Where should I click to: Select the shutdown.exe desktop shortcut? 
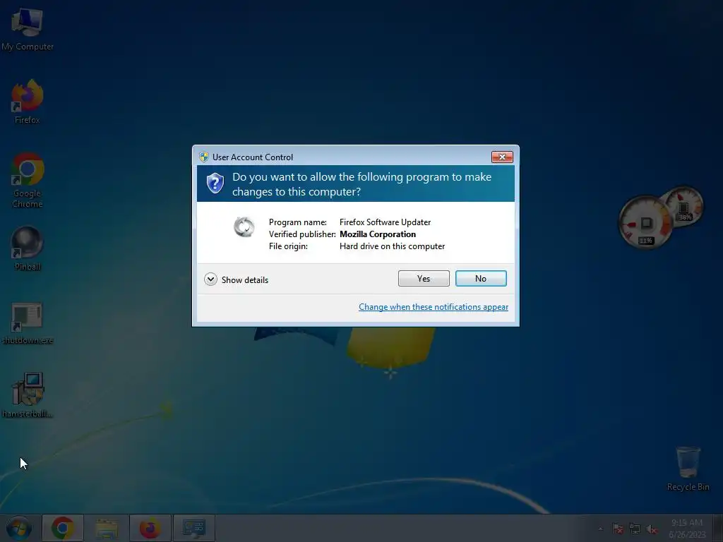click(28, 323)
